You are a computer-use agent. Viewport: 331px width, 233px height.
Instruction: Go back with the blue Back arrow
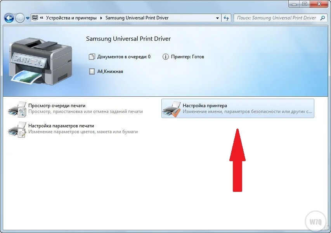[x=9, y=18]
